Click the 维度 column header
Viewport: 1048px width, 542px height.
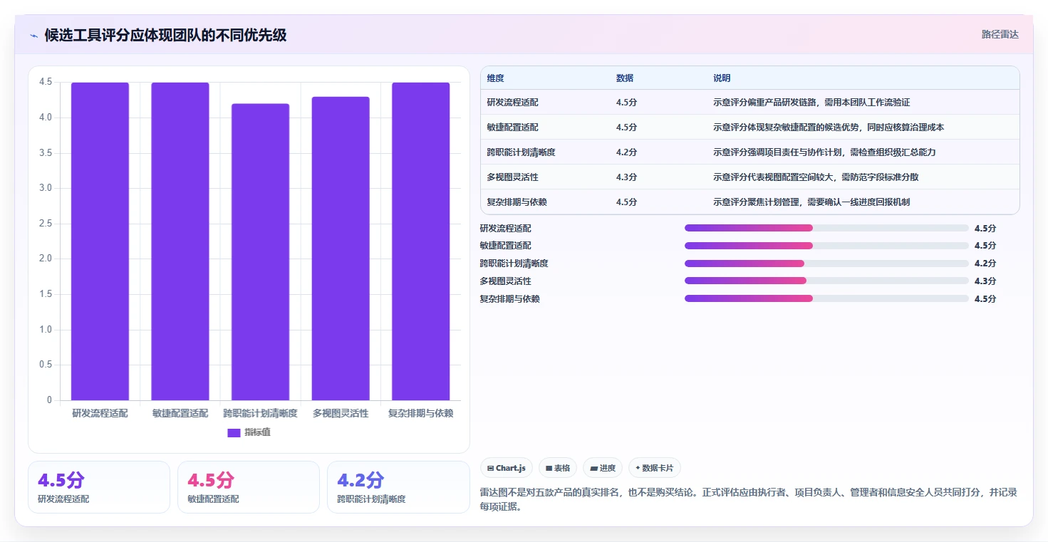pos(496,78)
